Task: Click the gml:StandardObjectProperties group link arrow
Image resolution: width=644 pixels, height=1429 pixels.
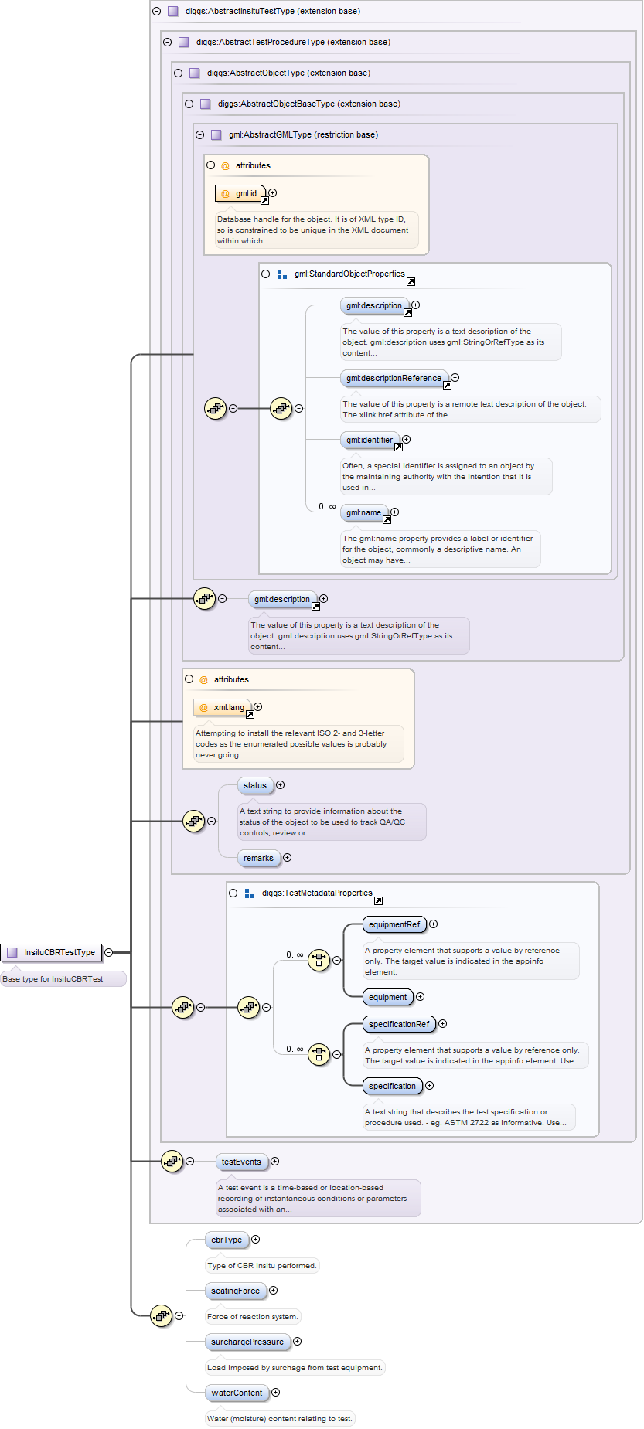Action: pos(411,281)
